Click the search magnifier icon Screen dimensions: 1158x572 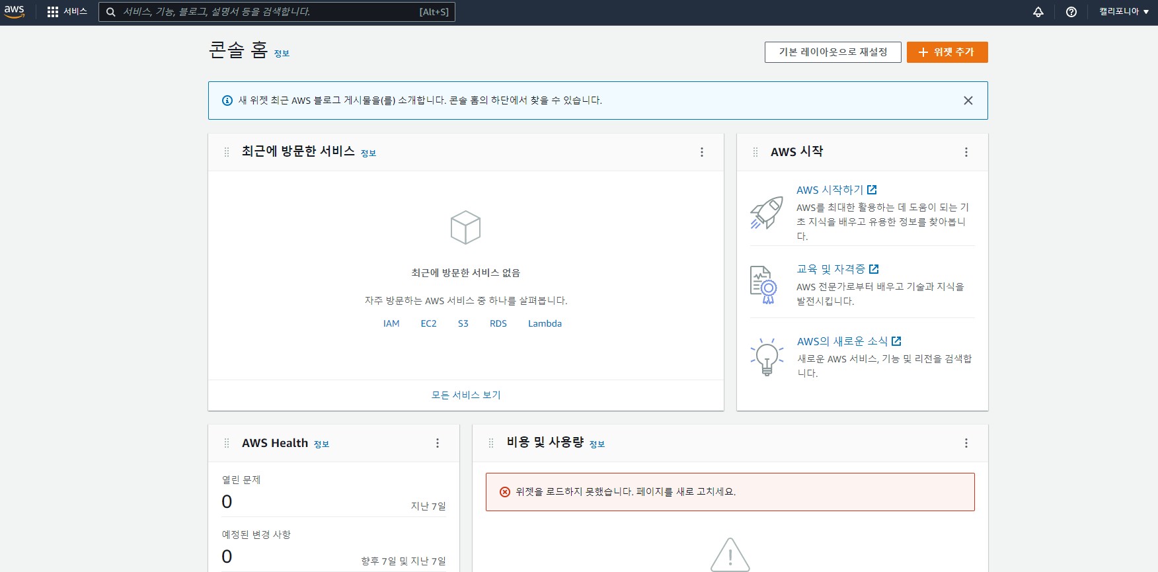(111, 12)
